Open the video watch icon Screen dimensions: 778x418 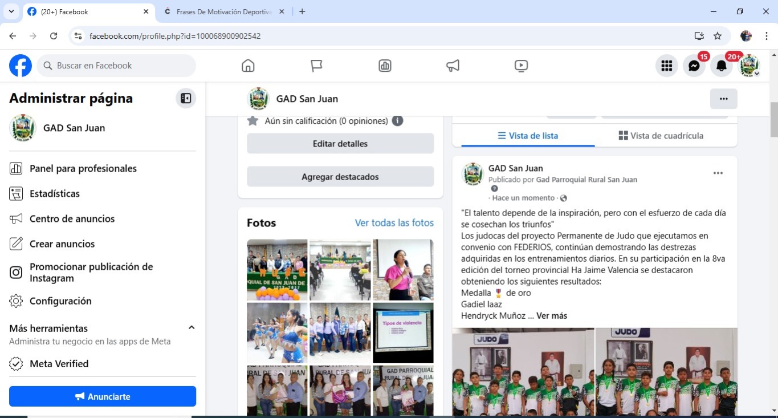click(x=521, y=66)
